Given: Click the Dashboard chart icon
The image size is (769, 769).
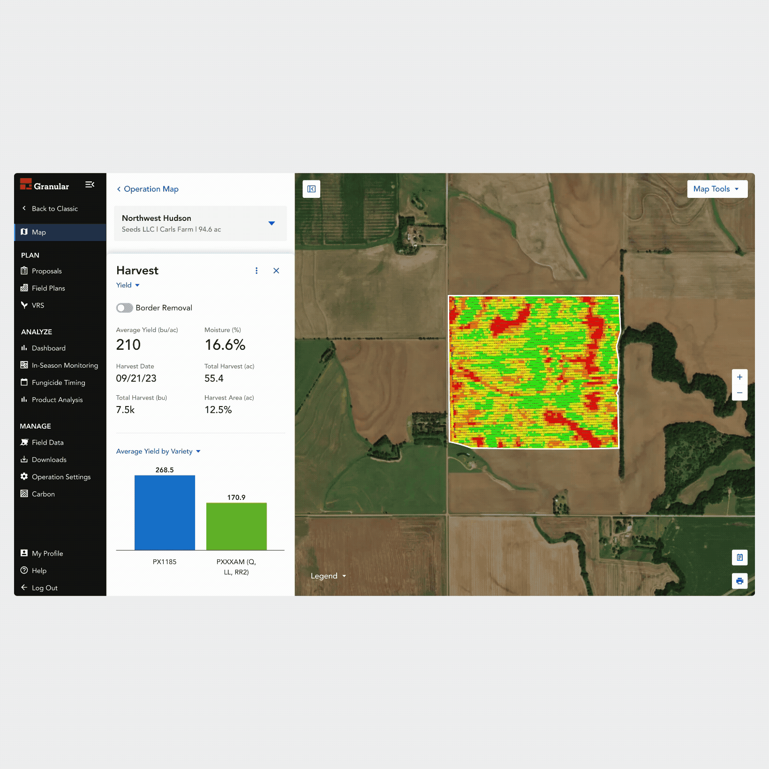Looking at the screenshot, I should point(24,348).
